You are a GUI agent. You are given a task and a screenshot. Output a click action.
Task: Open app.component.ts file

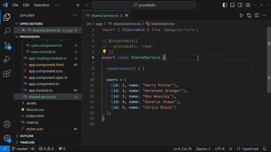44,84
